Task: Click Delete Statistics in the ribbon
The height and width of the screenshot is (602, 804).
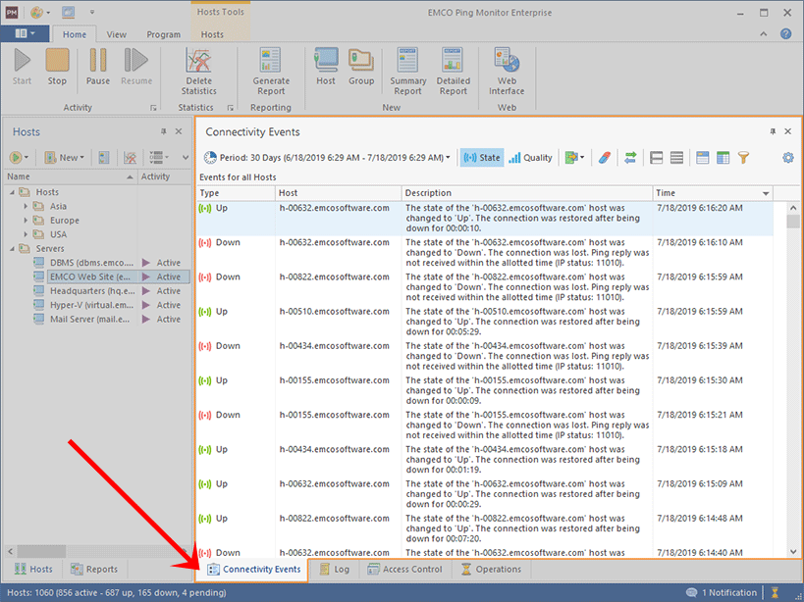Action: pyautogui.click(x=199, y=72)
